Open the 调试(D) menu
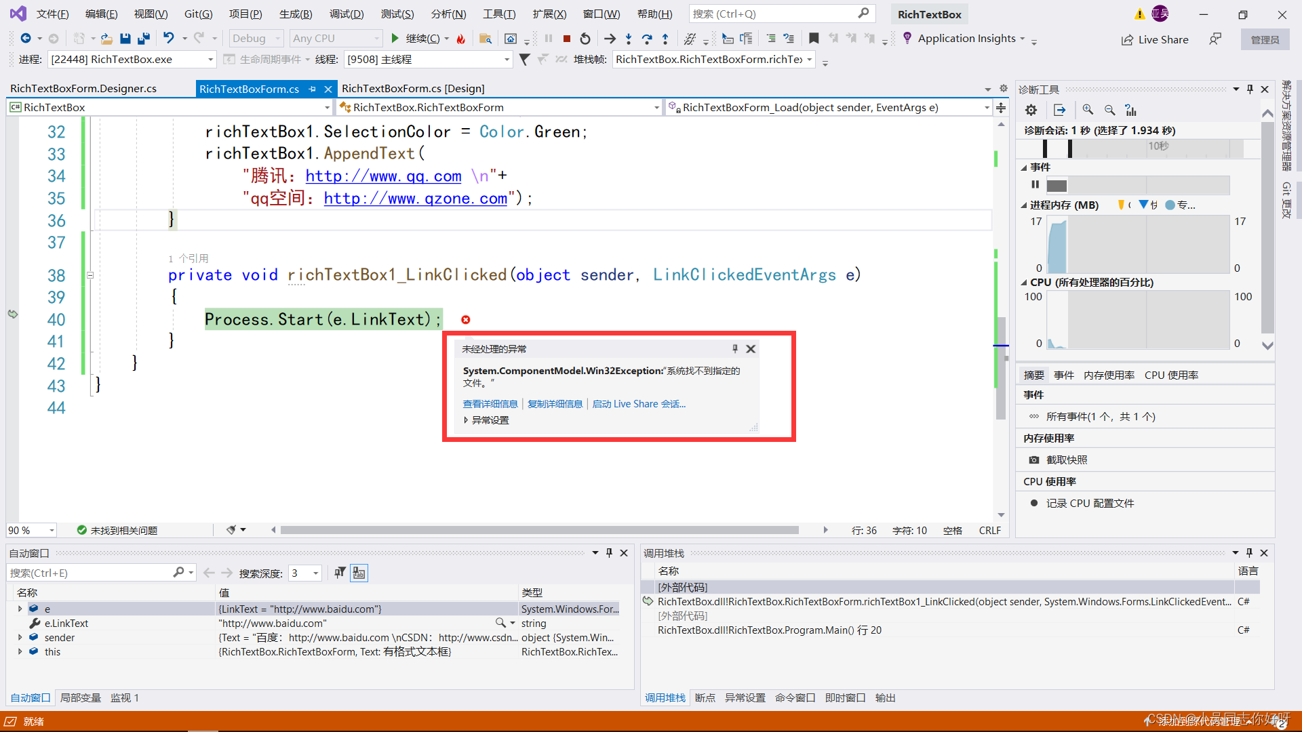 tap(346, 14)
